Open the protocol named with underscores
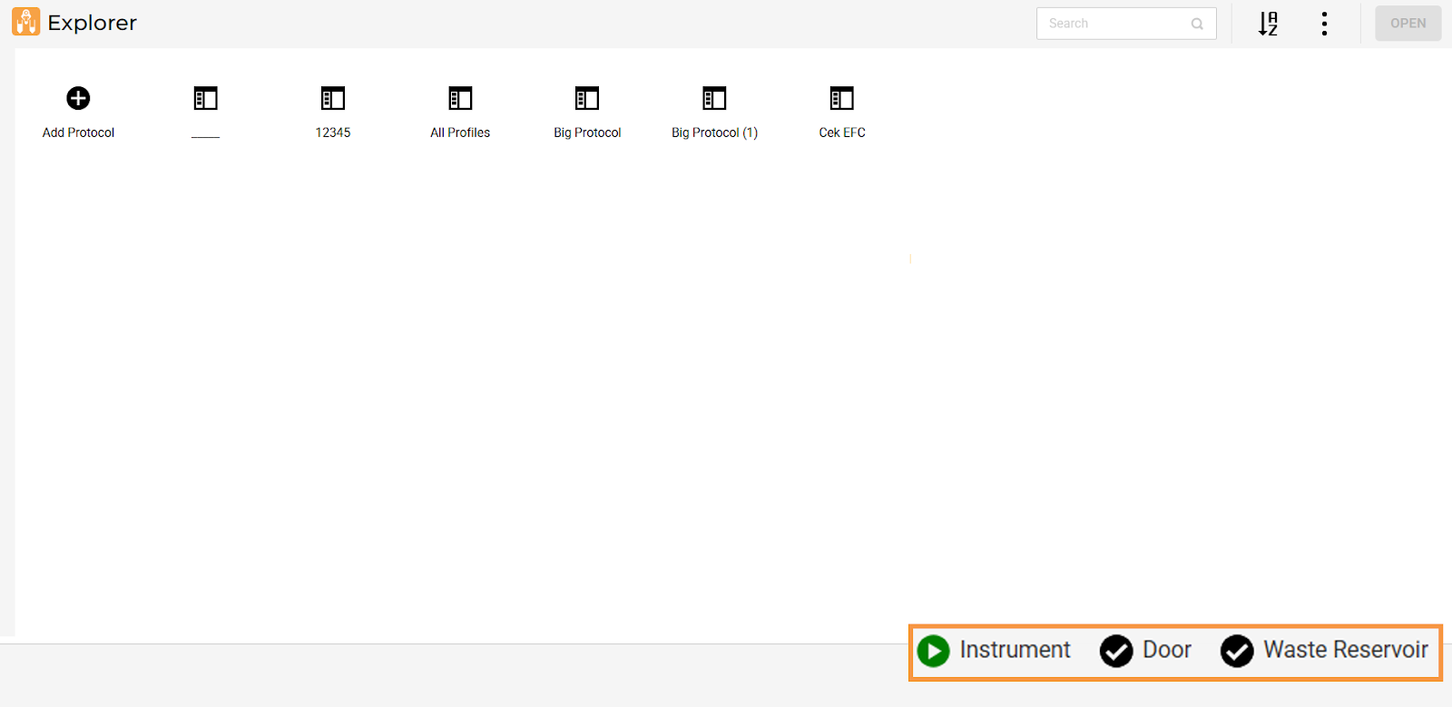 pyautogui.click(x=206, y=99)
